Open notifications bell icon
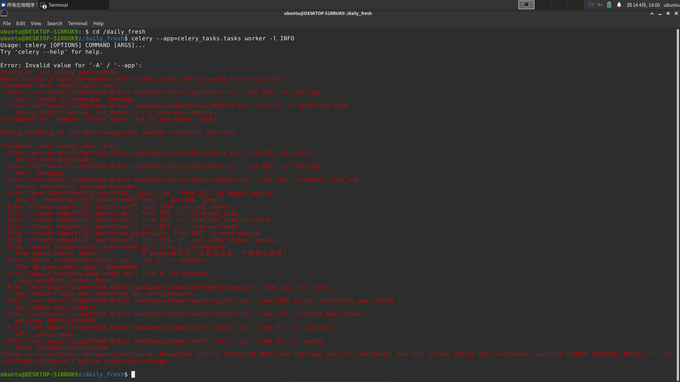Image resolution: width=680 pixels, height=382 pixels. pos(619,5)
